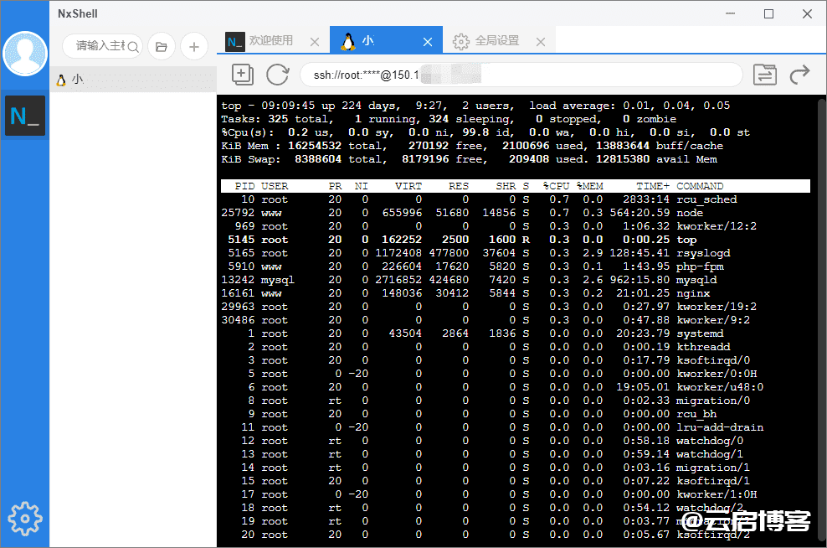Close the 欢迎使用 tab
The height and width of the screenshot is (548, 827).
315,39
